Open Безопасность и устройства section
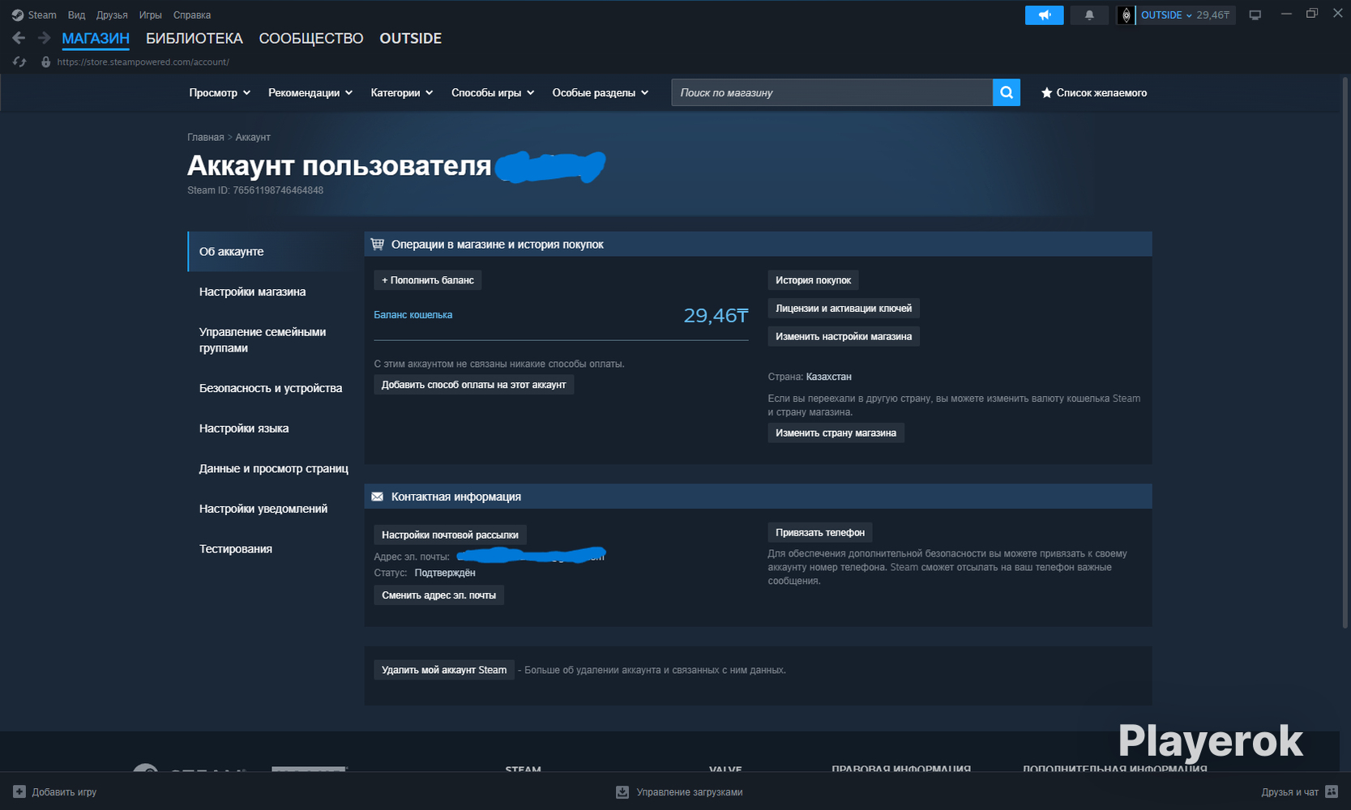1351x810 pixels. (269, 388)
